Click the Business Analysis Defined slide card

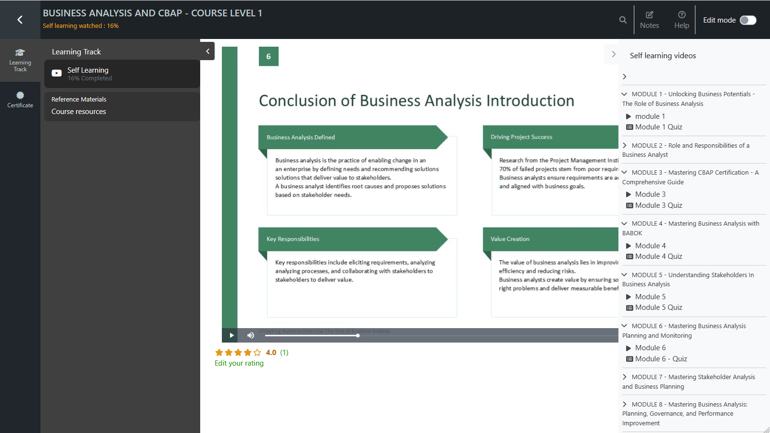click(358, 170)
